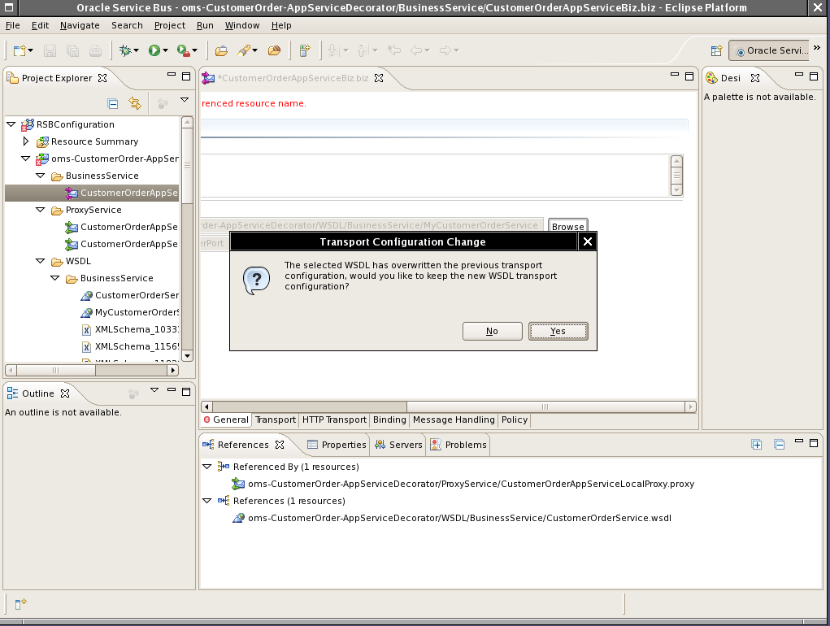Switch to the HTTP Transport editor tab
This screenshot has height=626, width=830.
click(334, 420)
